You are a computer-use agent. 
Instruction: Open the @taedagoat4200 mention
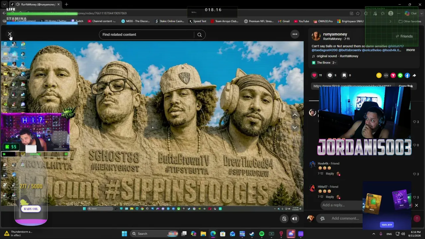point(324,50)
